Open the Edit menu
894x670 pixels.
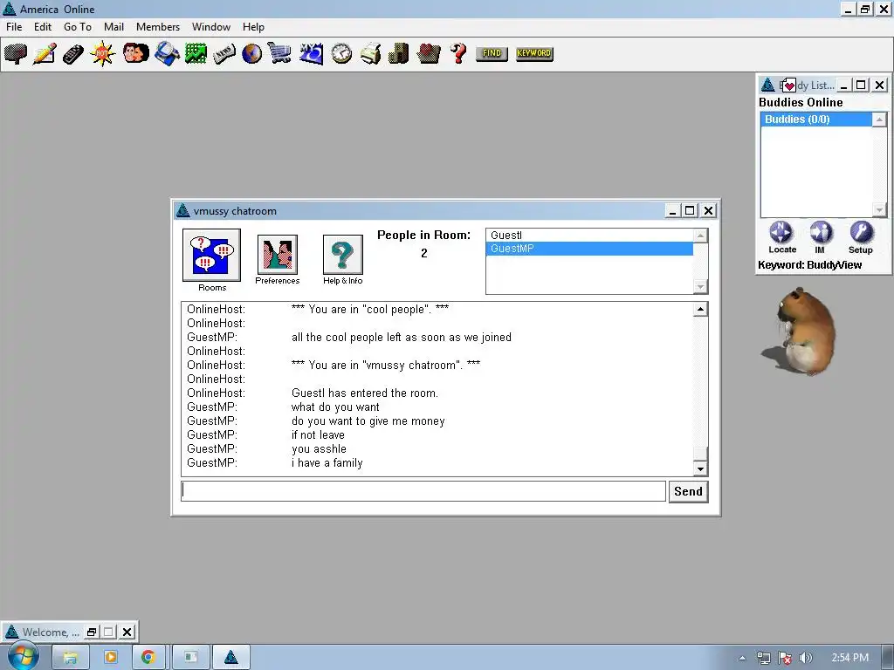click(x=42, y=27)
